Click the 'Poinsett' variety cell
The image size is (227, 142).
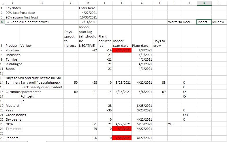[x=42, y=96]
